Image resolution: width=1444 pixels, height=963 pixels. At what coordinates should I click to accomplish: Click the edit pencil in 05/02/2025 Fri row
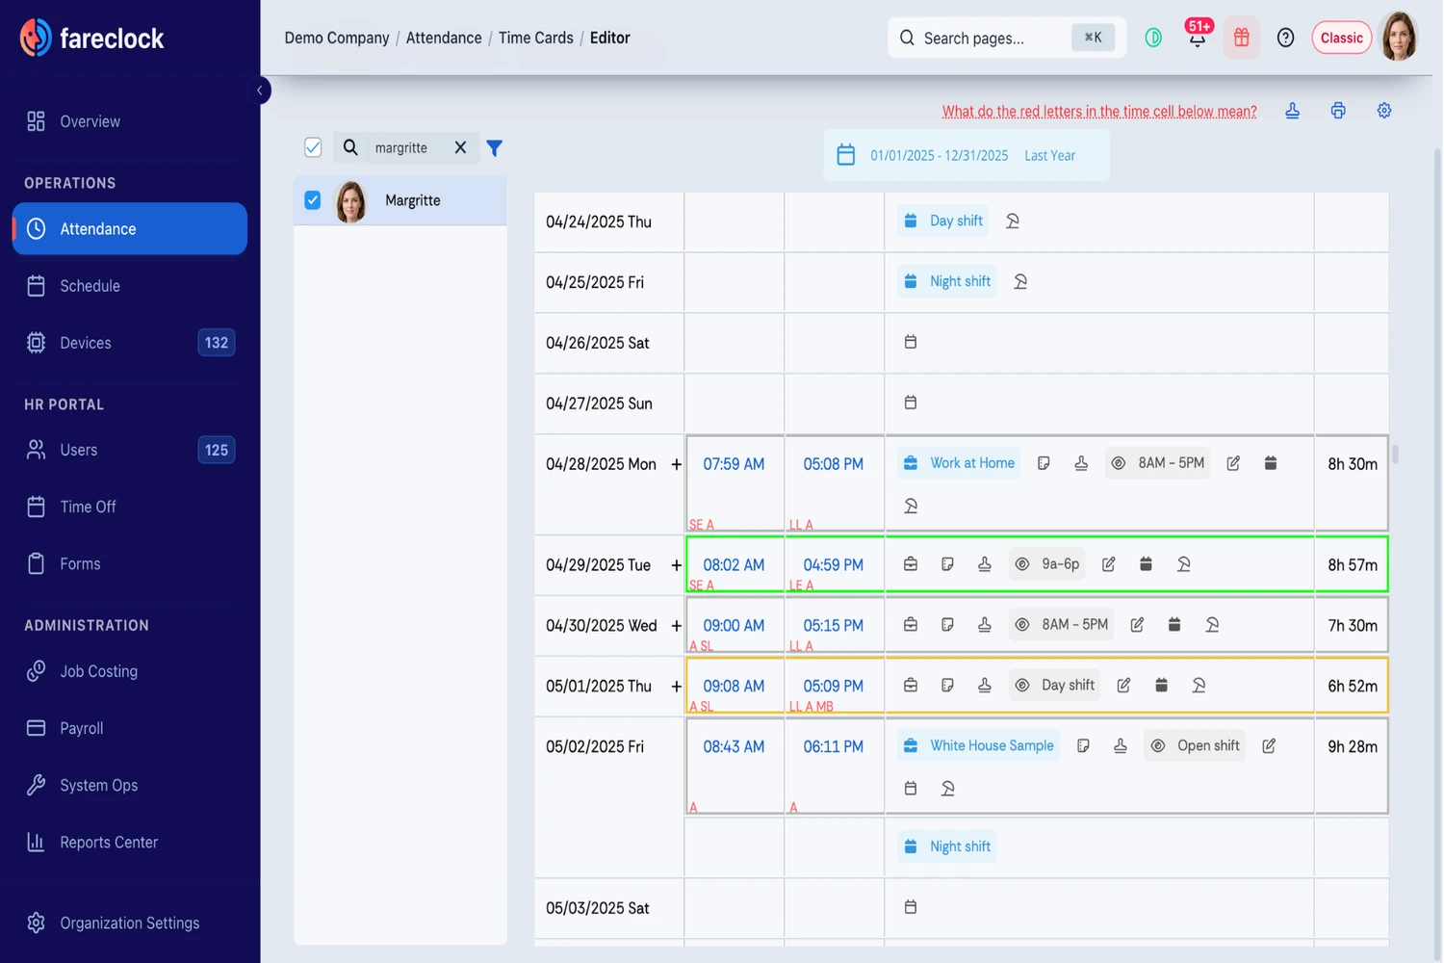coord(1269,746)
